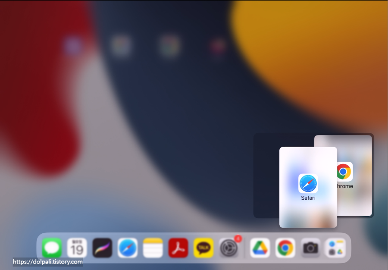This screenshot has height=270, width=388.
Task: Open the Messages app in the dock
Action: (x=52, y=248)
